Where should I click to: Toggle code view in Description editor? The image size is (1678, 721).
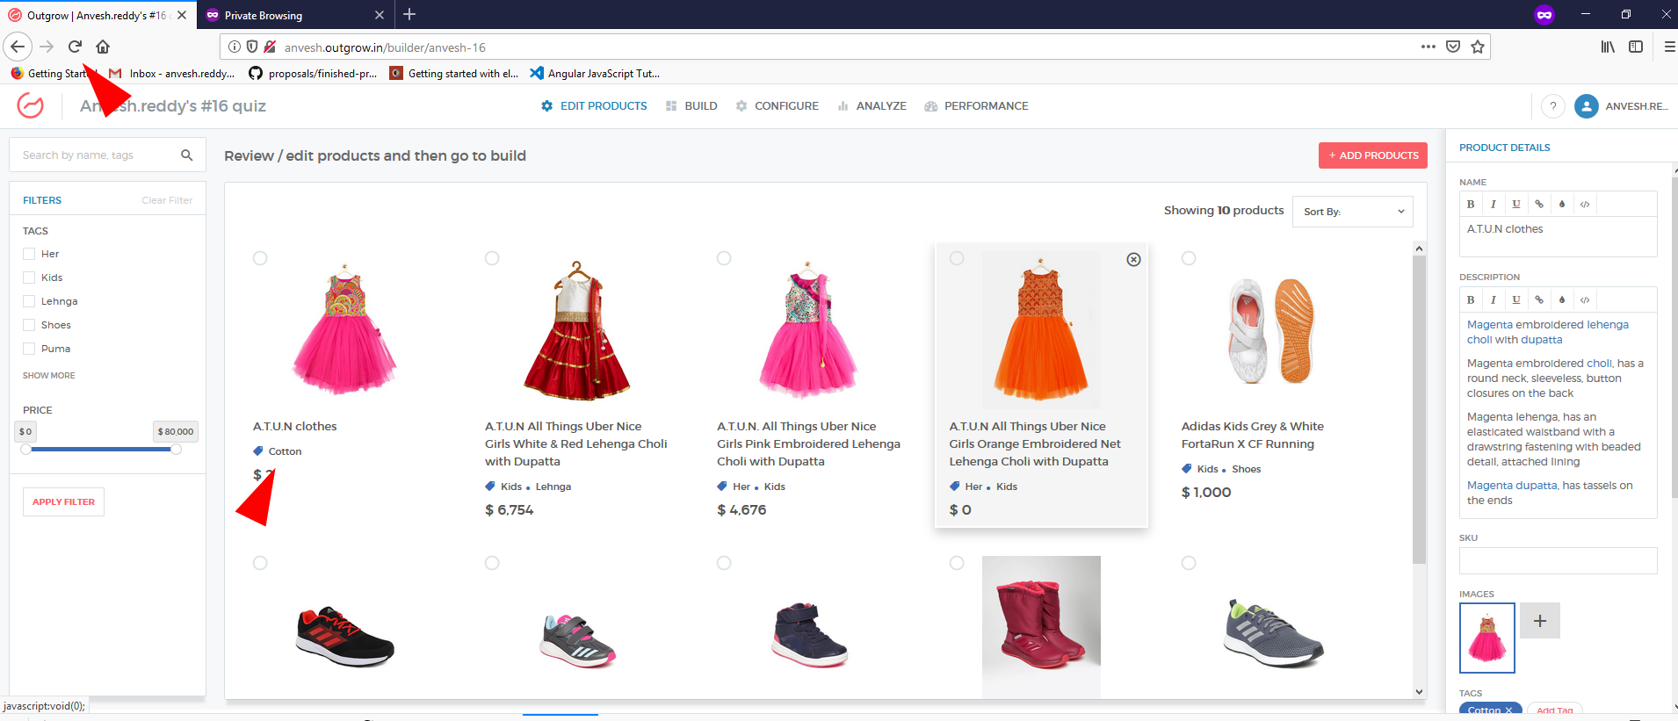point(1585,299)
